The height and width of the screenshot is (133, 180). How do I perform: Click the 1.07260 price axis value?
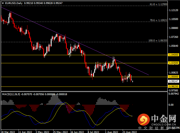(174, 37)
